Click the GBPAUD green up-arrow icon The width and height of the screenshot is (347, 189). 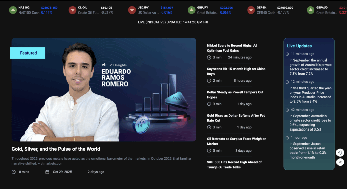pyautogui.click(x=311, y=10)
